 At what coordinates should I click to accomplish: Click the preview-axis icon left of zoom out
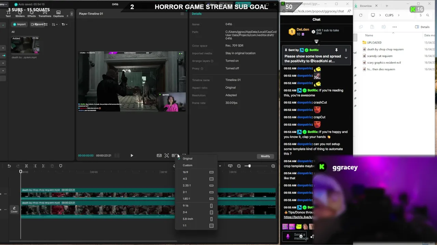pos(230,166)
